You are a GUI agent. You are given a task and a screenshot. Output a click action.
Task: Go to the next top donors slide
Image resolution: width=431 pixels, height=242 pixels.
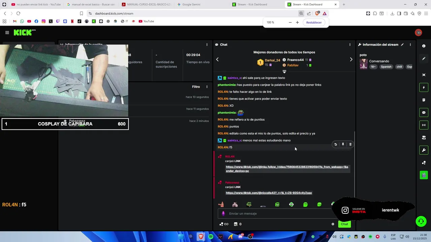point(351,59)
